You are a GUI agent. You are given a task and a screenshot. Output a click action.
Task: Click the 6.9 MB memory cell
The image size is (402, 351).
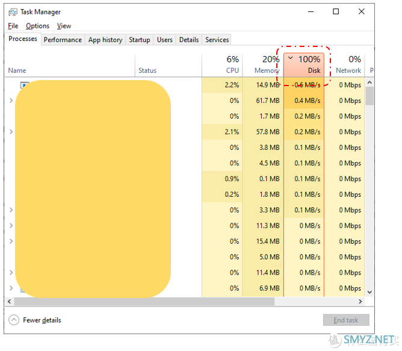(263, 288)
